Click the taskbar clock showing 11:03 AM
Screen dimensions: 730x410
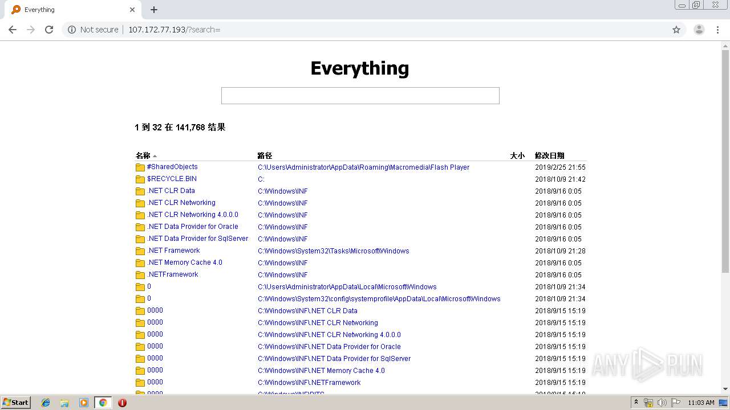701,403
